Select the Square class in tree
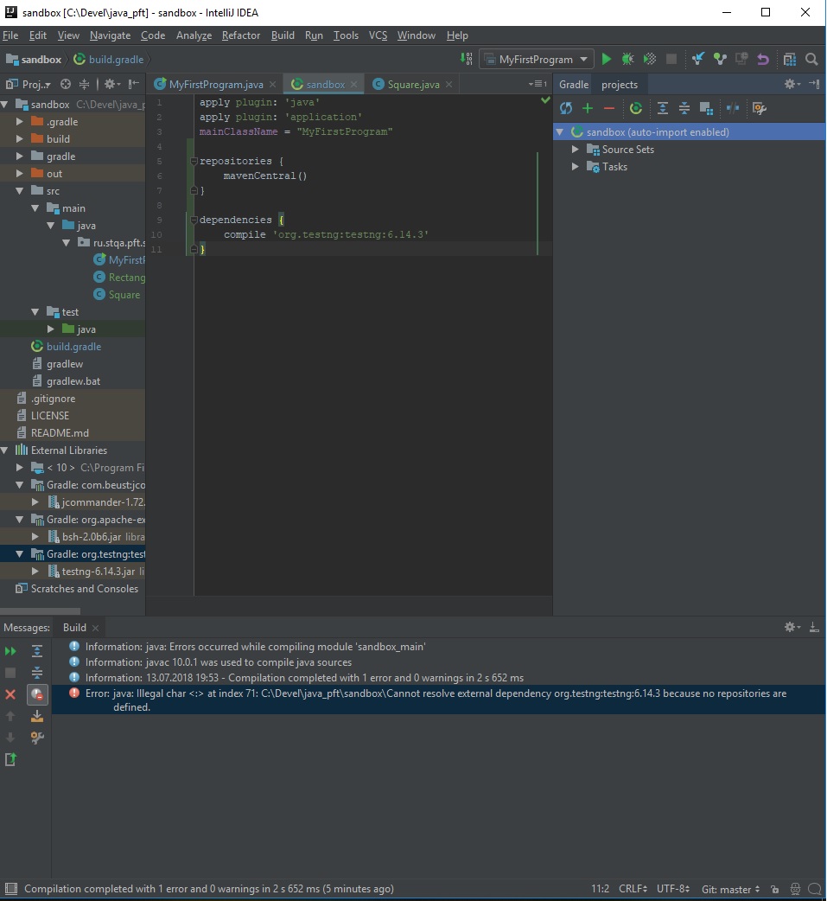The image size is (827, 901). 124,295
